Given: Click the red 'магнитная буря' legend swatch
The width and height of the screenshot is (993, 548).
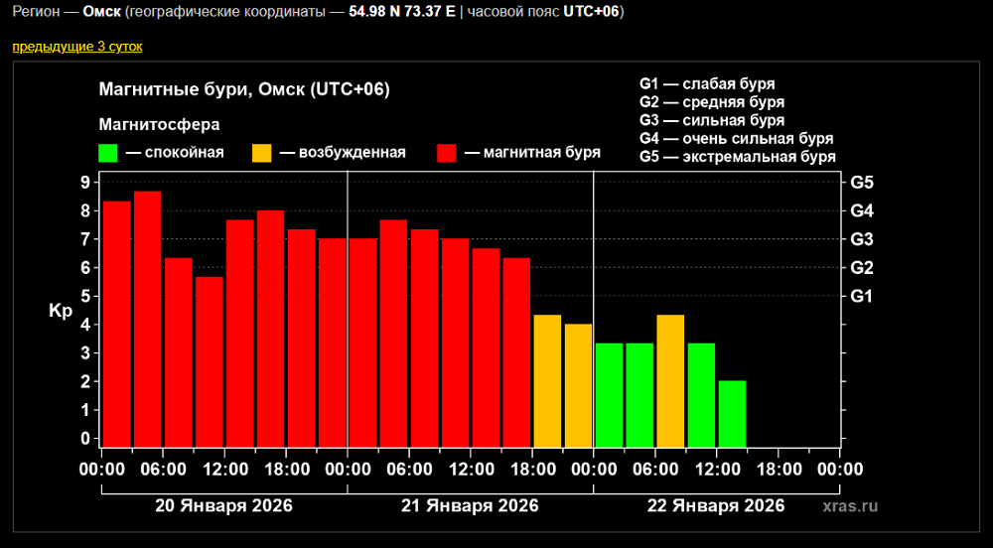Looking at the screenshot, I should pyautogui.click(x=446, y=153).
